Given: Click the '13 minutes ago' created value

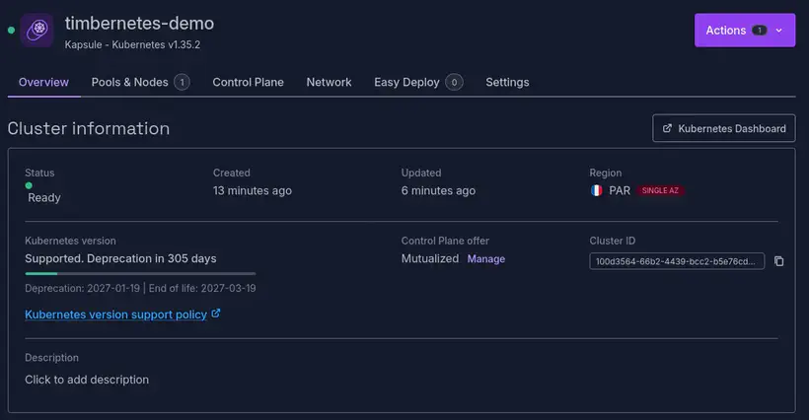Looking at the screenshot, I should [253, 190].
